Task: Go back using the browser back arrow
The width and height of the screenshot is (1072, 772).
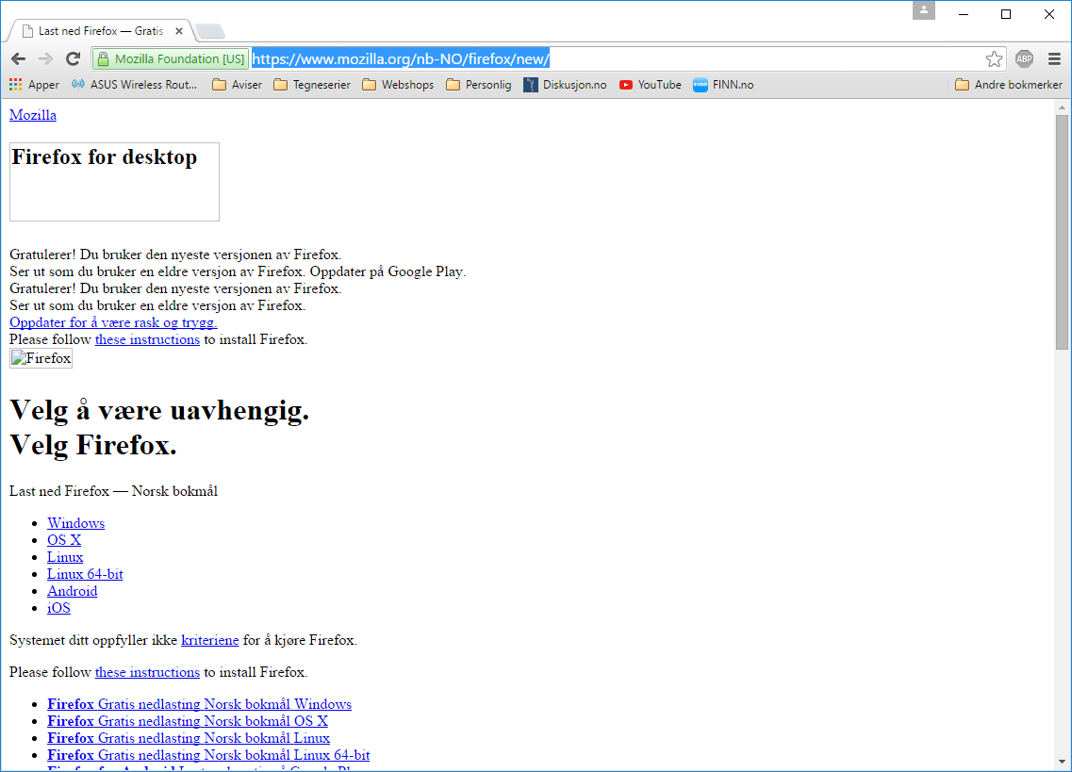Action: coord(19,58)
